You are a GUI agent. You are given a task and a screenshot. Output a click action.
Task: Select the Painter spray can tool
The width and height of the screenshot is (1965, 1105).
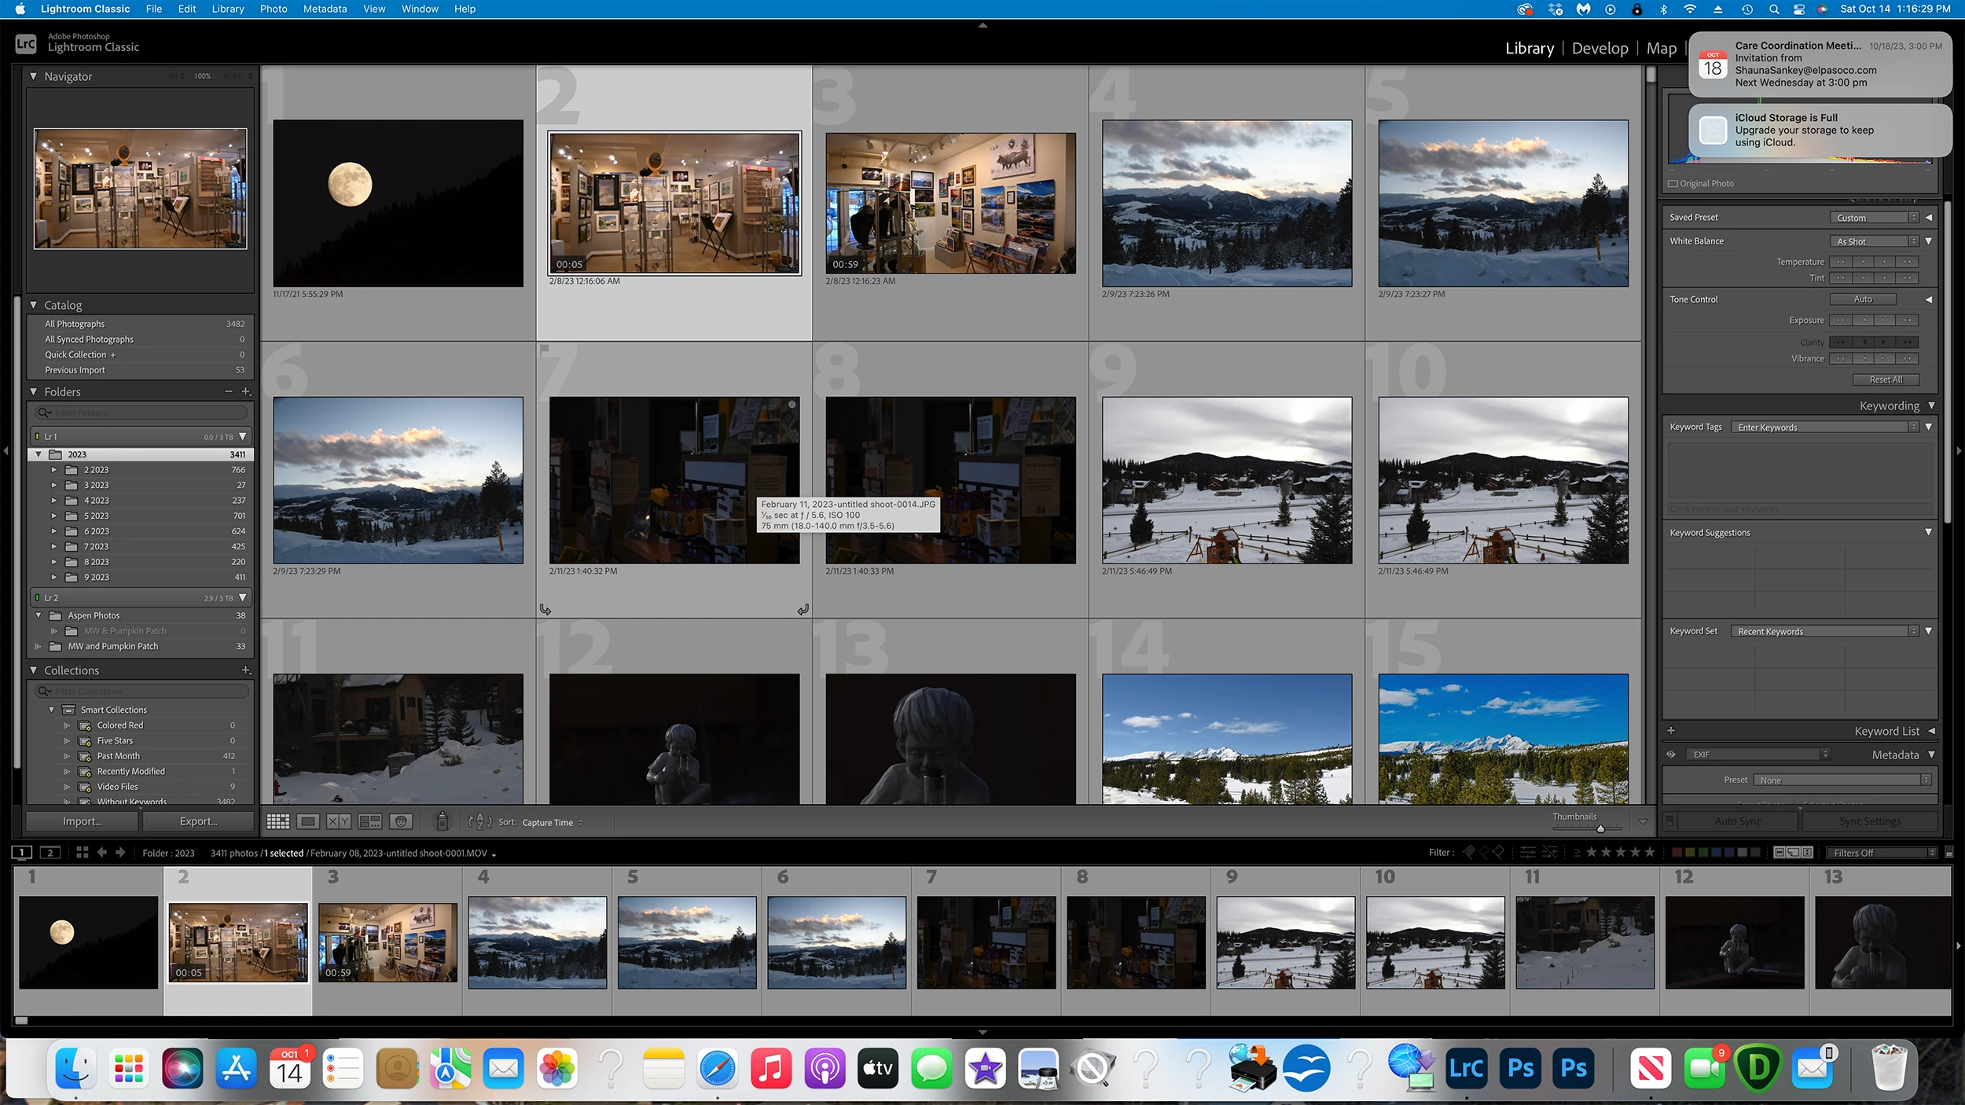[443, 821]
